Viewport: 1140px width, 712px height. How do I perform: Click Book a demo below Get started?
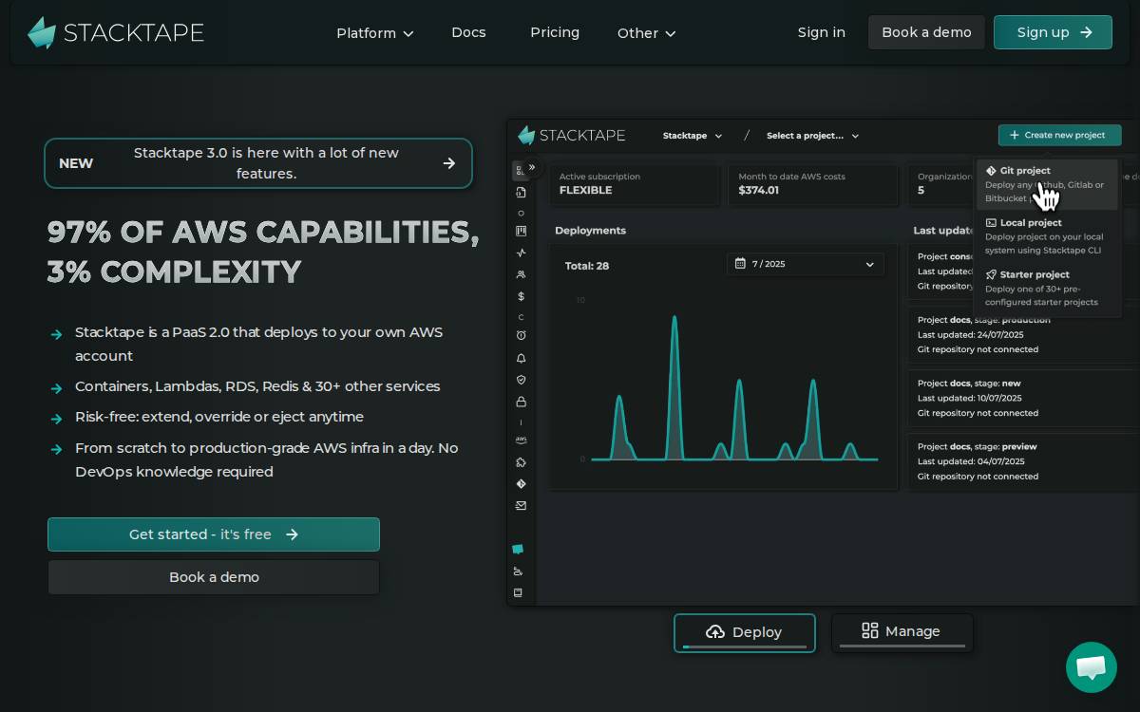214,577
